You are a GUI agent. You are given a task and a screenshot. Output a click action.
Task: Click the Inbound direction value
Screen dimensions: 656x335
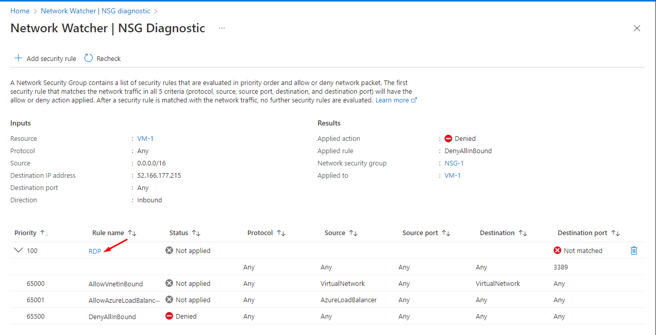150,200
